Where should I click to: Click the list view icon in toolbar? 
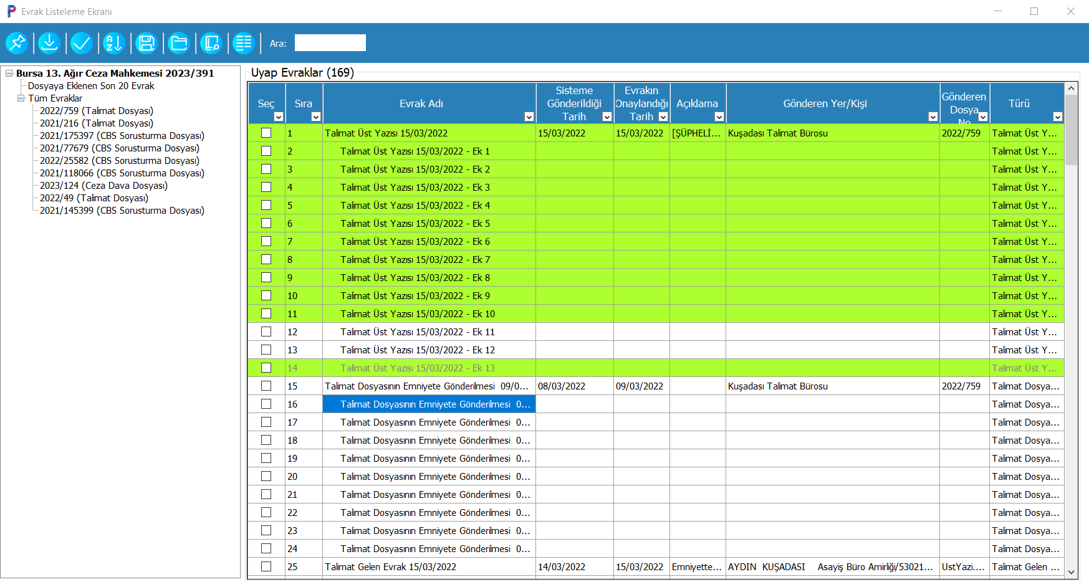tap(244, 43)
